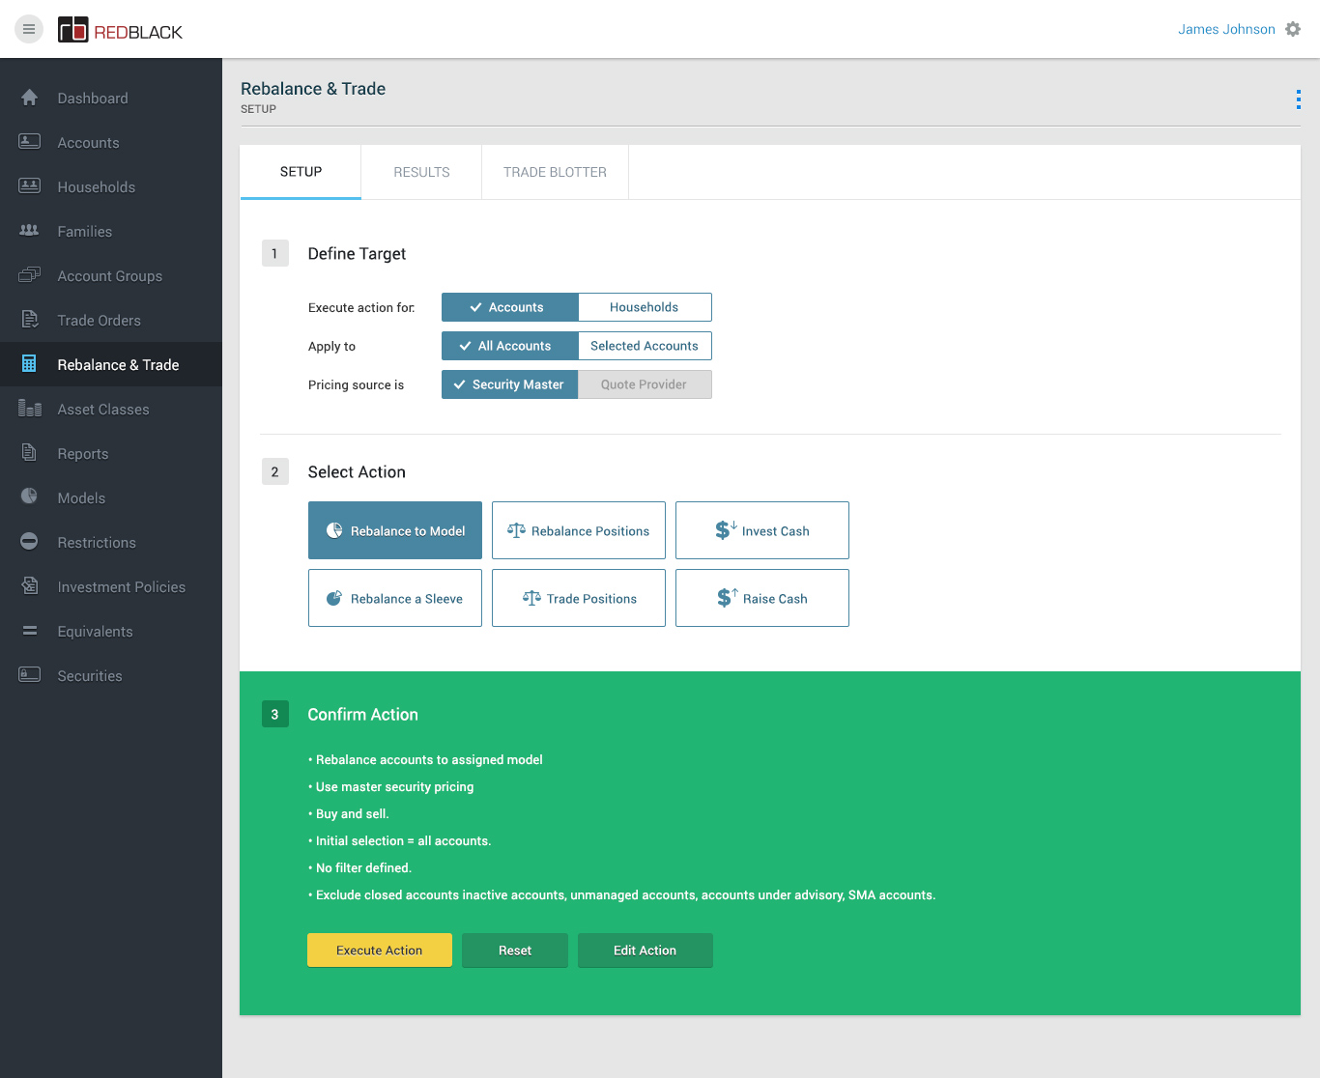Click the Restrictions sidebar icon
The height and width of the screenshot is (1078, 1320).
[29, 542]
